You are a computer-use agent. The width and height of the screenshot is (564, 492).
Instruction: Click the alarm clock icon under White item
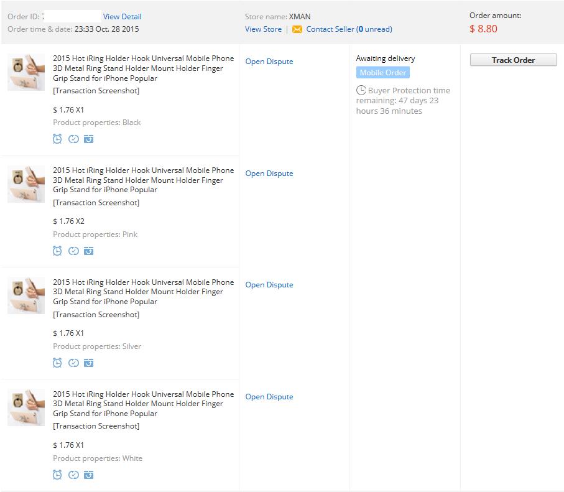57,475
